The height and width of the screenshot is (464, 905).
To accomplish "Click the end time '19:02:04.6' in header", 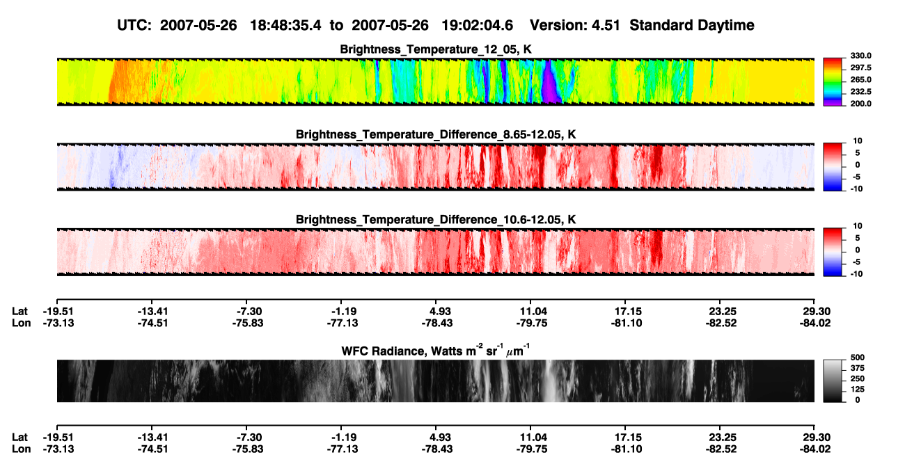I will pos(478,26).
